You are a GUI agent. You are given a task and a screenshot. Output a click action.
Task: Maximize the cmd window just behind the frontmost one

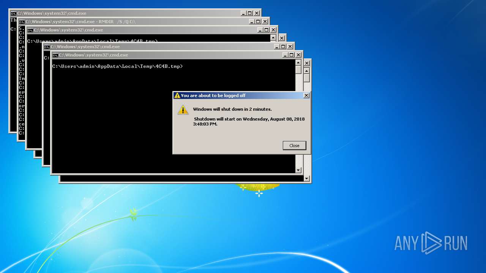pyautogui.click(x=283, y=47)
